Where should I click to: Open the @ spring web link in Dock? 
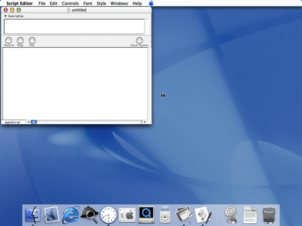click(231, 215)
